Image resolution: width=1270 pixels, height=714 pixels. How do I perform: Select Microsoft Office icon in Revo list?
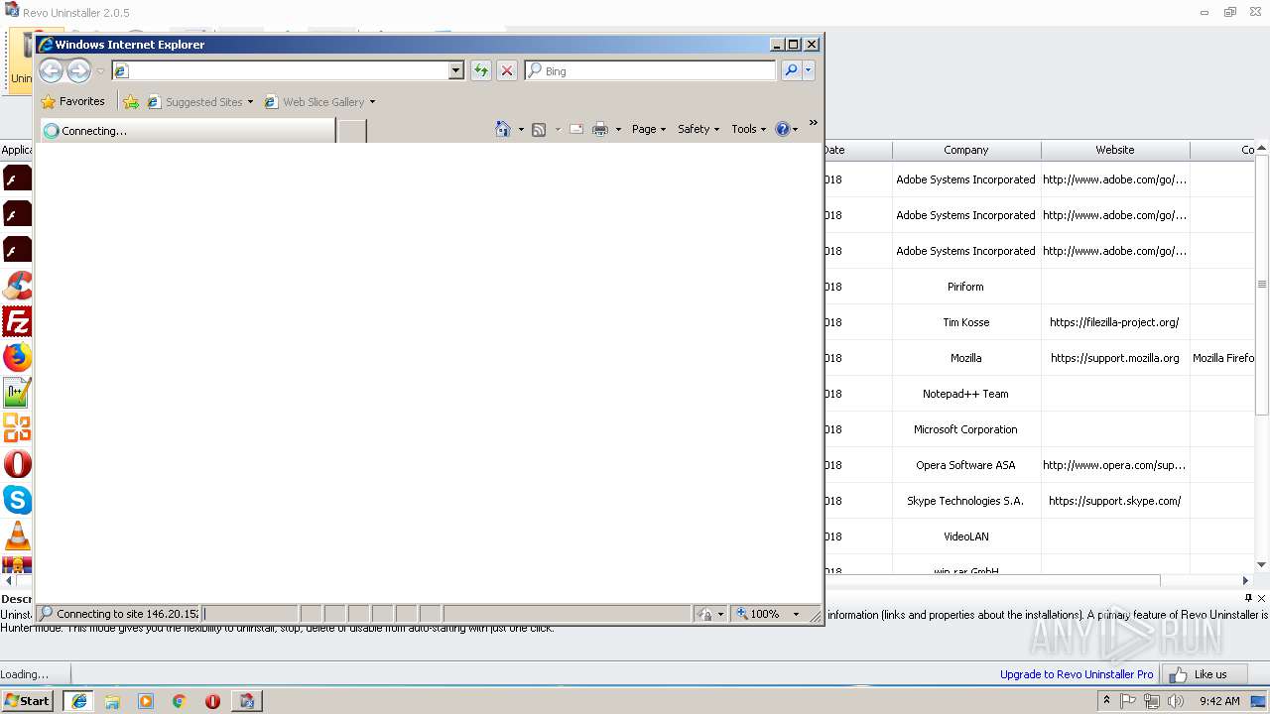pyautogui.click(x=17, y=428)
